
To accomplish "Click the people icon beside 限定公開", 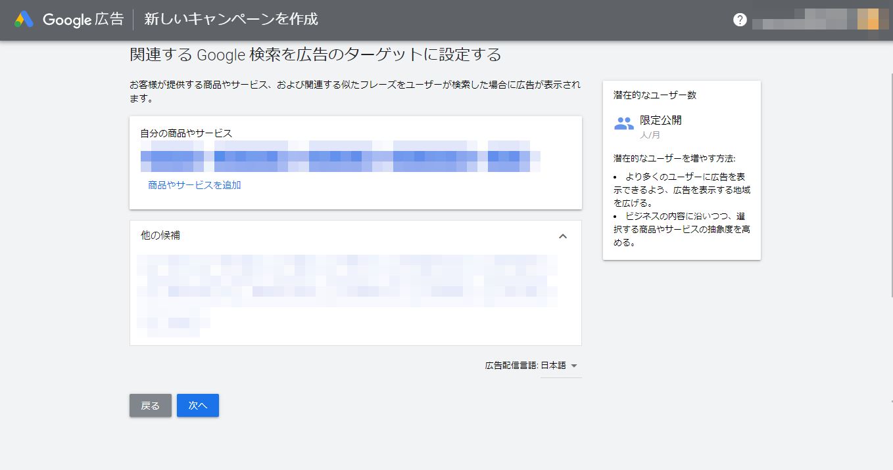I will [623, 123].
